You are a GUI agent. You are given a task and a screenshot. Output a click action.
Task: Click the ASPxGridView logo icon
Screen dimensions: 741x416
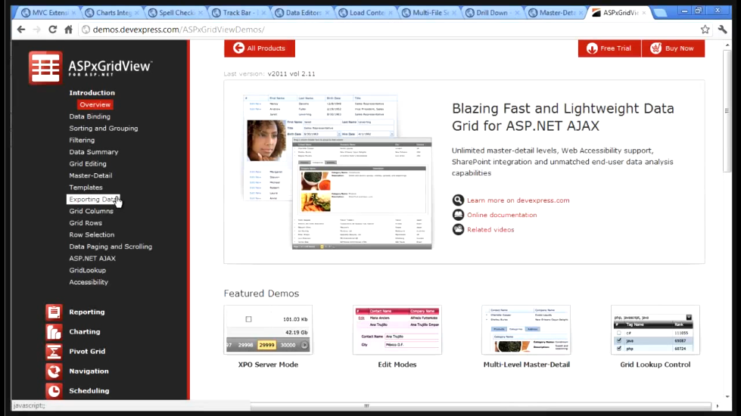pos(45,67)
